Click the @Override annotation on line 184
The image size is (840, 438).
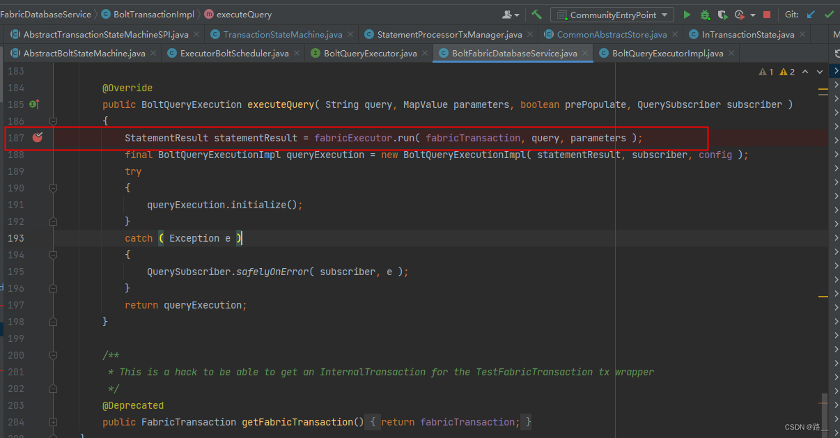127,88
